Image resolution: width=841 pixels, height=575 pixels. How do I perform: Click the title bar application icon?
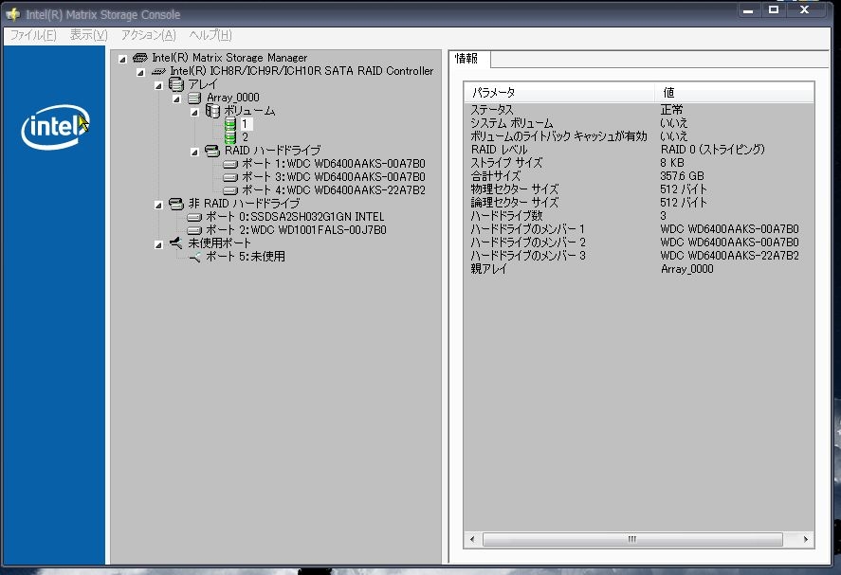click(x=13, y=14)
